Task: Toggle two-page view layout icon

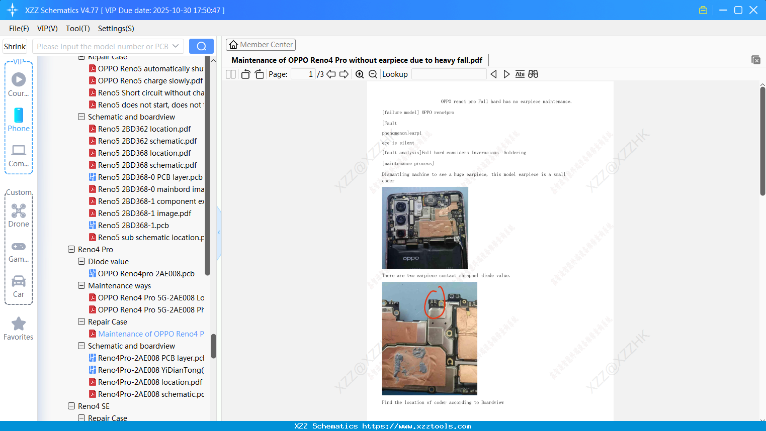Action: point(231,74)
